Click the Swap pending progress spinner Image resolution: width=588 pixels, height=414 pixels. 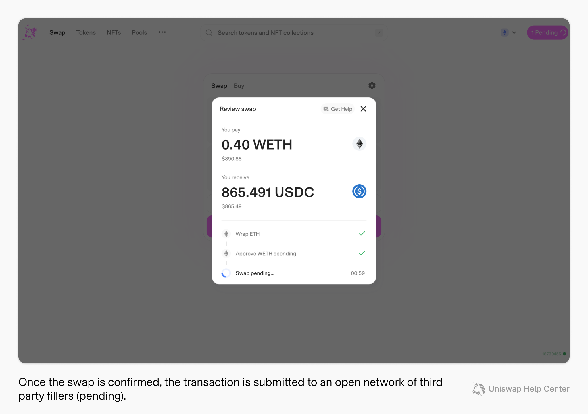click(x=226, y=273)
